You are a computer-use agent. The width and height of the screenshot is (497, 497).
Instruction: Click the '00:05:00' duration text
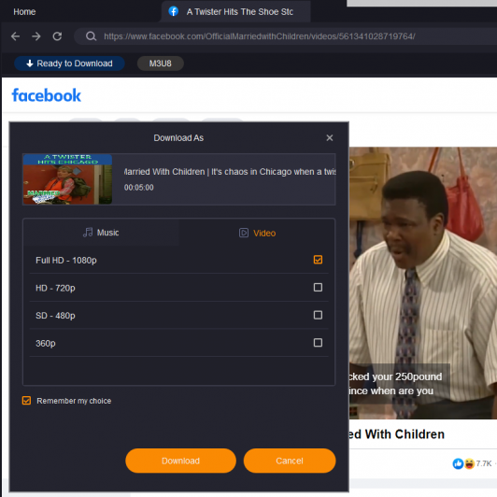point(139,188)
